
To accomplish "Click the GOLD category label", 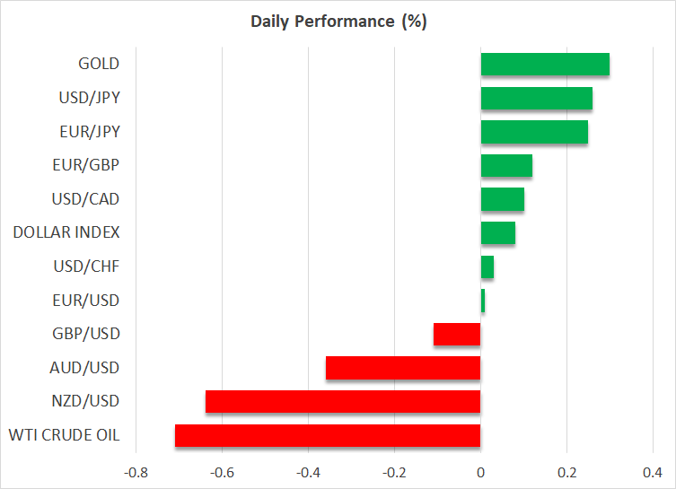I will 99,64.
